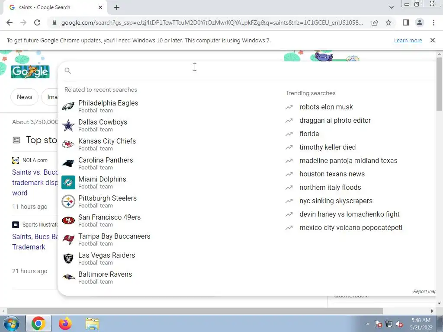The image size is (443, 332).
Task: Click the address bar URL
Action: click(212, 22)
